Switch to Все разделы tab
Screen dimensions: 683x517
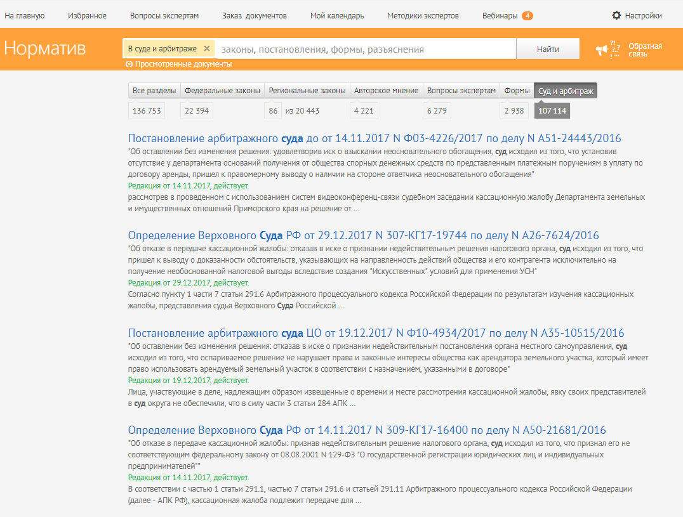(x=154, y=91)
